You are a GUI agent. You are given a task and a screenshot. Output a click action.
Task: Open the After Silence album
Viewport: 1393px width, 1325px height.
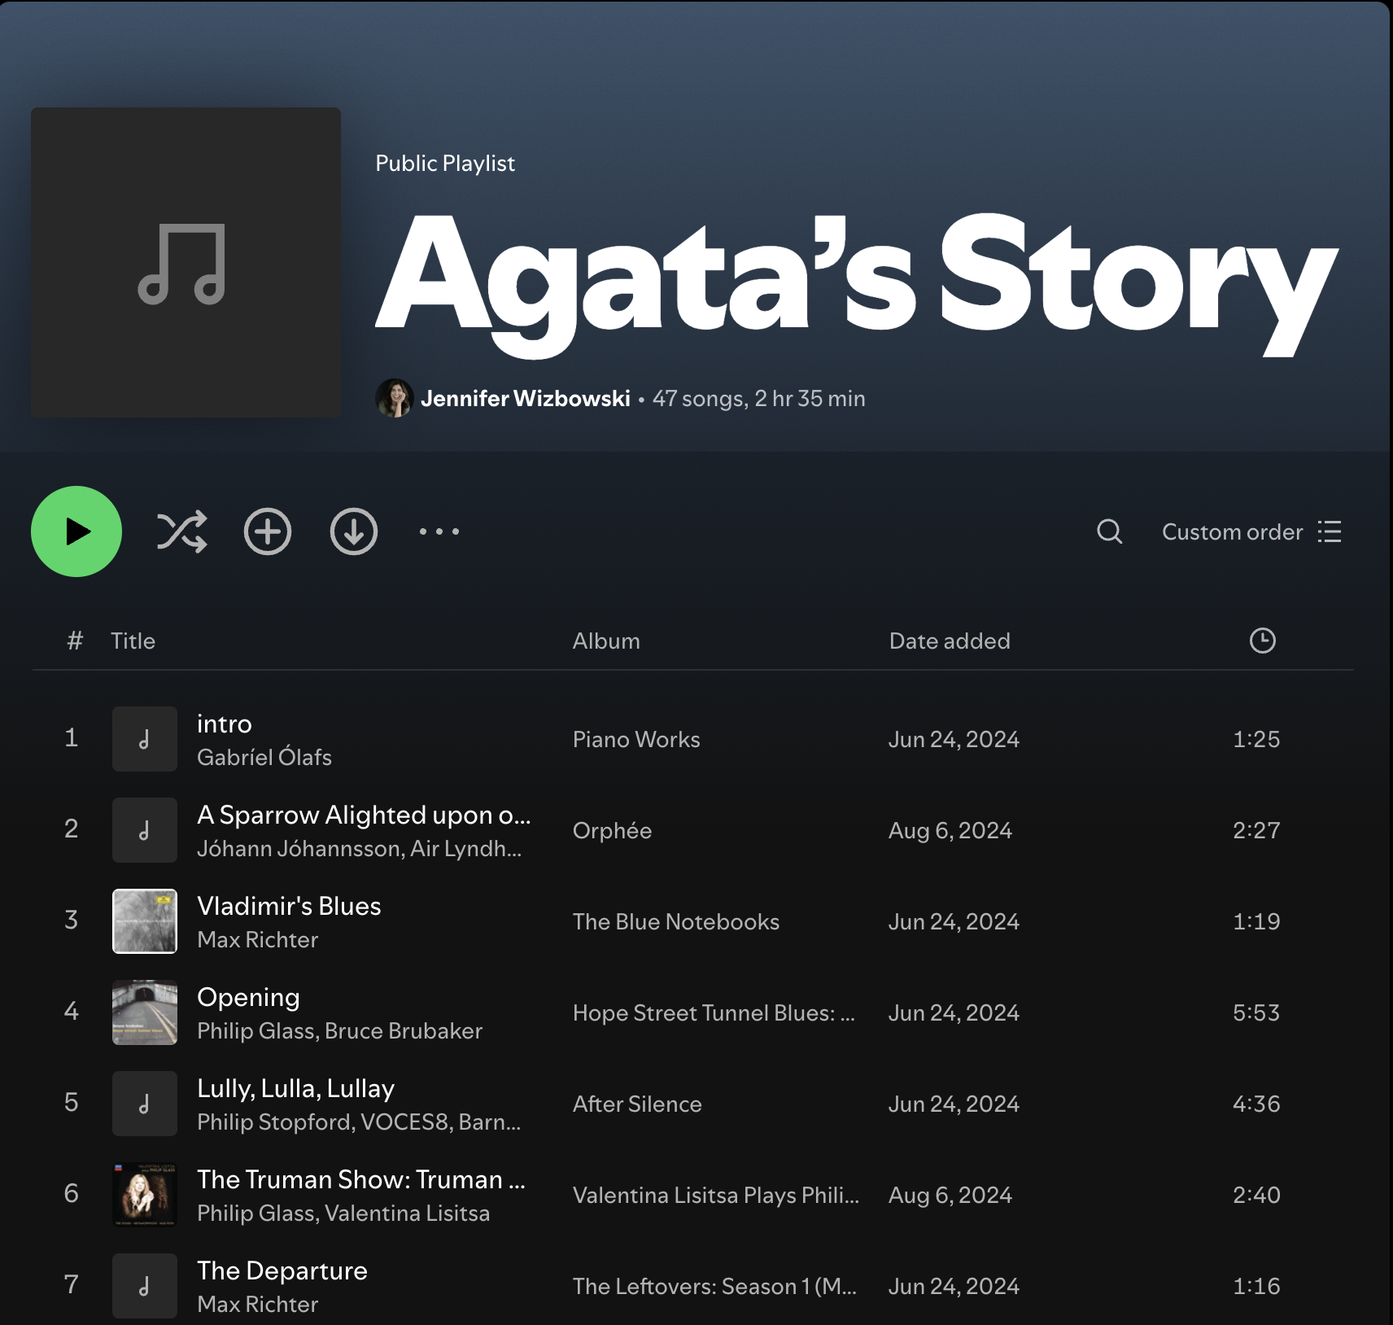[637, 1104]
